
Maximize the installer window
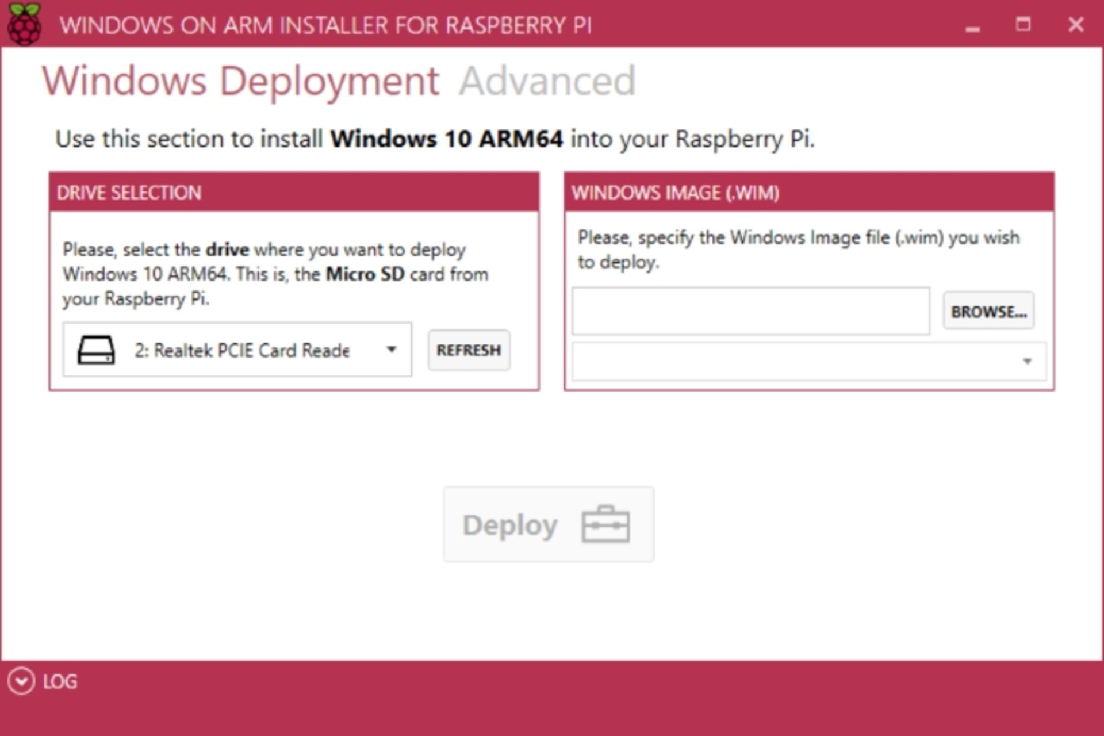pyautogui.click(x=1023, y=24)
